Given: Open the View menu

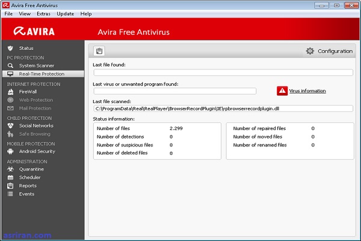Looking at the screenshot, I should 25,13.
